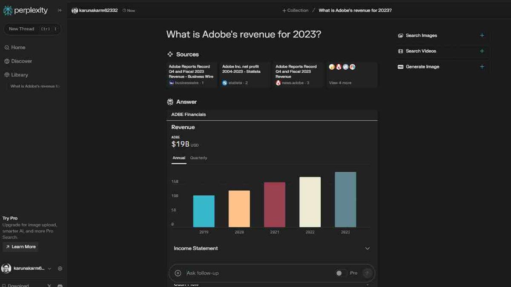Screen dimensions: 511x287
Task: Toggle the Pro search switch
Action: (339, 273)
